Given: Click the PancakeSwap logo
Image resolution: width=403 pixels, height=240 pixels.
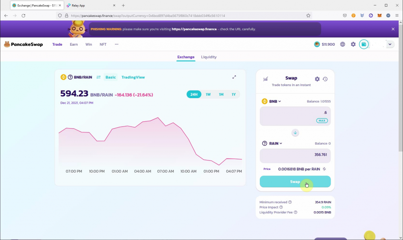Looking at the screenshot, I should (23, 44).
